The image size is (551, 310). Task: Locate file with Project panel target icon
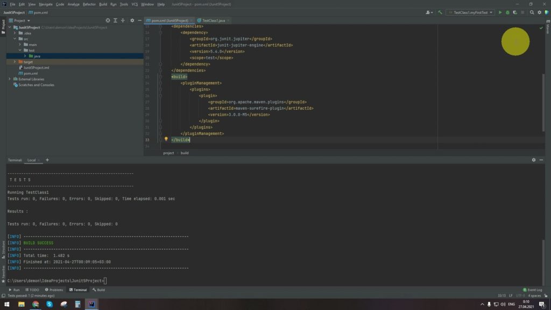tap(108, 20)
